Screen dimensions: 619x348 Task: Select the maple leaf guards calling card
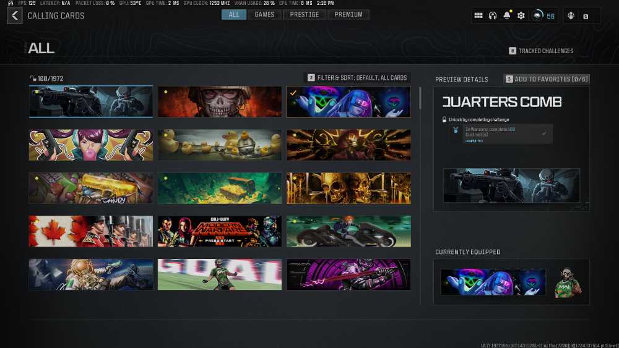pos(91,231)
